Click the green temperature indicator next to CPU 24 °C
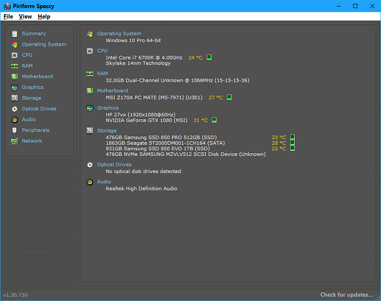This screenshot has width=381, height=301. pos(209,57)
